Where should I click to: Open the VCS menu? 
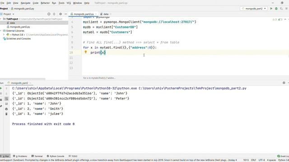pyautogui.click(x=69, y=3)
